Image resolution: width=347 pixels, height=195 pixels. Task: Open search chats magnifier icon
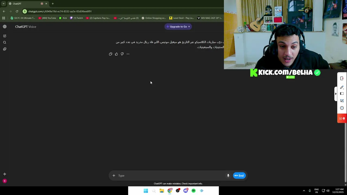pyautogui.click(x=5, y=42)
